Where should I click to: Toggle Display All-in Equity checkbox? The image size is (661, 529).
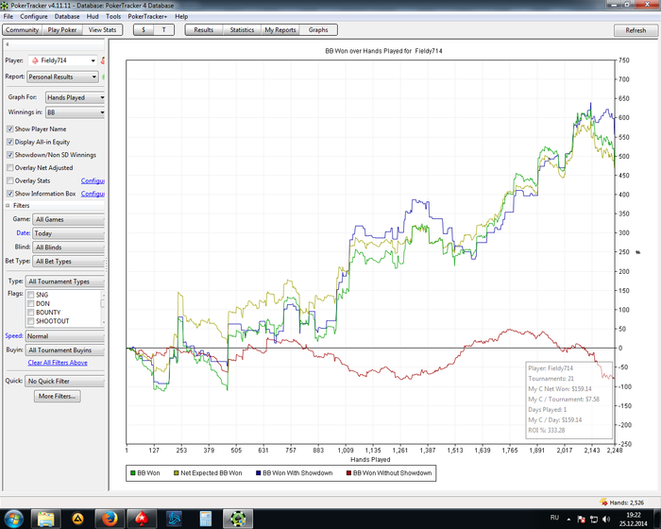[10, 142]
